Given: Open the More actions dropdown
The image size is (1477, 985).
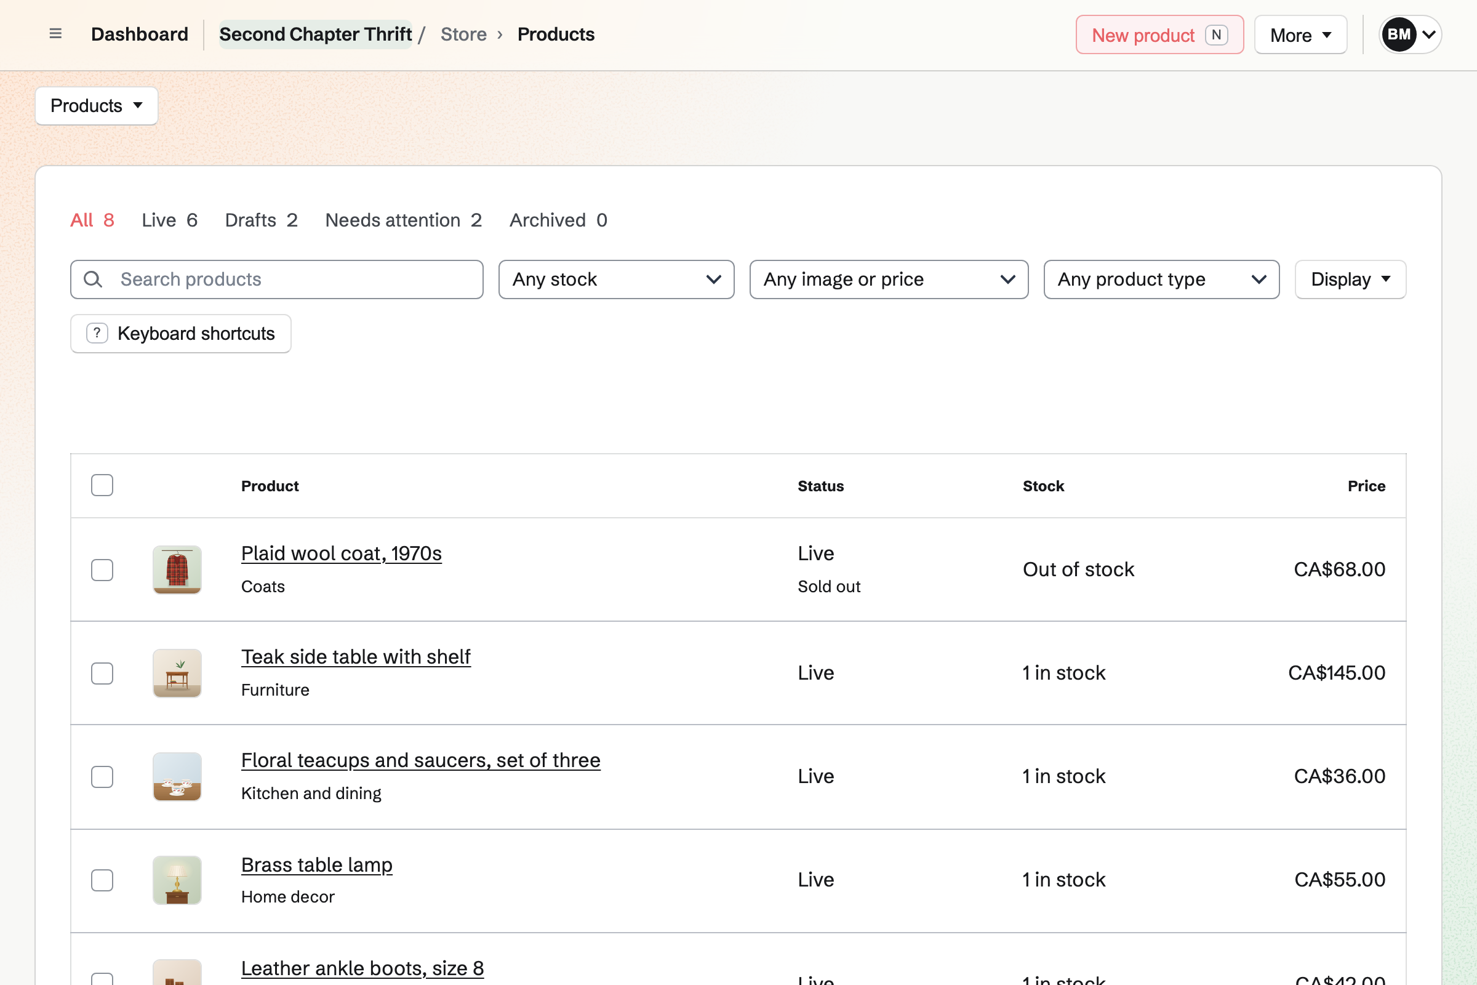Looking at the screenshot, I should coord(1300,34).
